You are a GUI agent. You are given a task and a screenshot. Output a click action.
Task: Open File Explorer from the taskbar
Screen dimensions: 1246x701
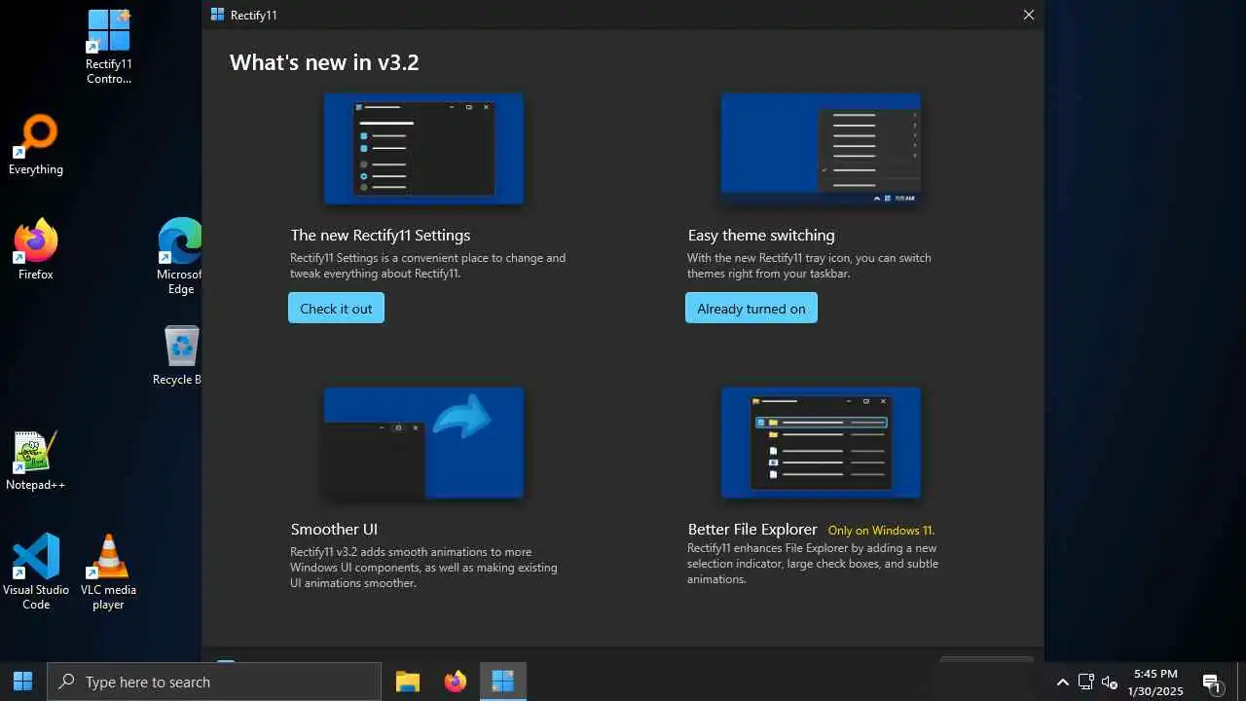(x=408, y=682)
